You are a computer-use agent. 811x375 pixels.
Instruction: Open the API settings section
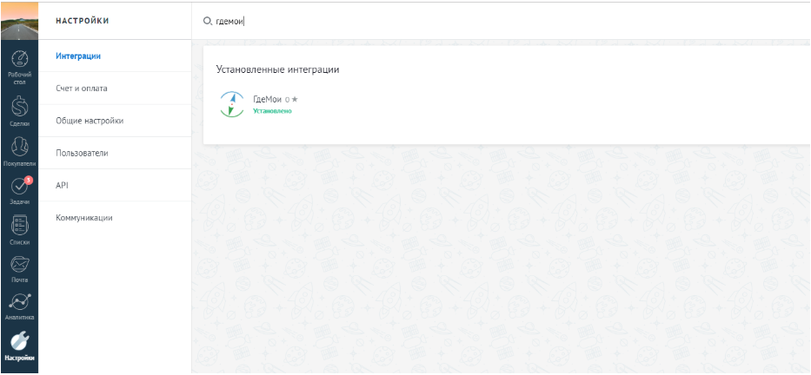(x=62, y=186)
